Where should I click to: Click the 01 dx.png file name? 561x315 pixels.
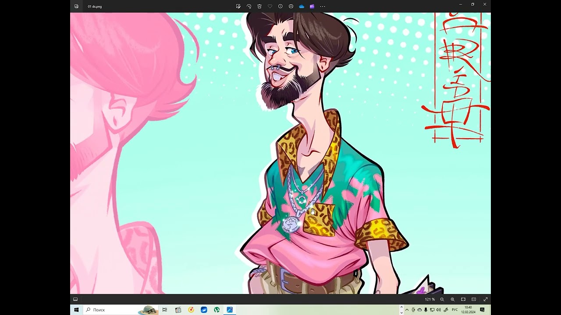[95, 7]
